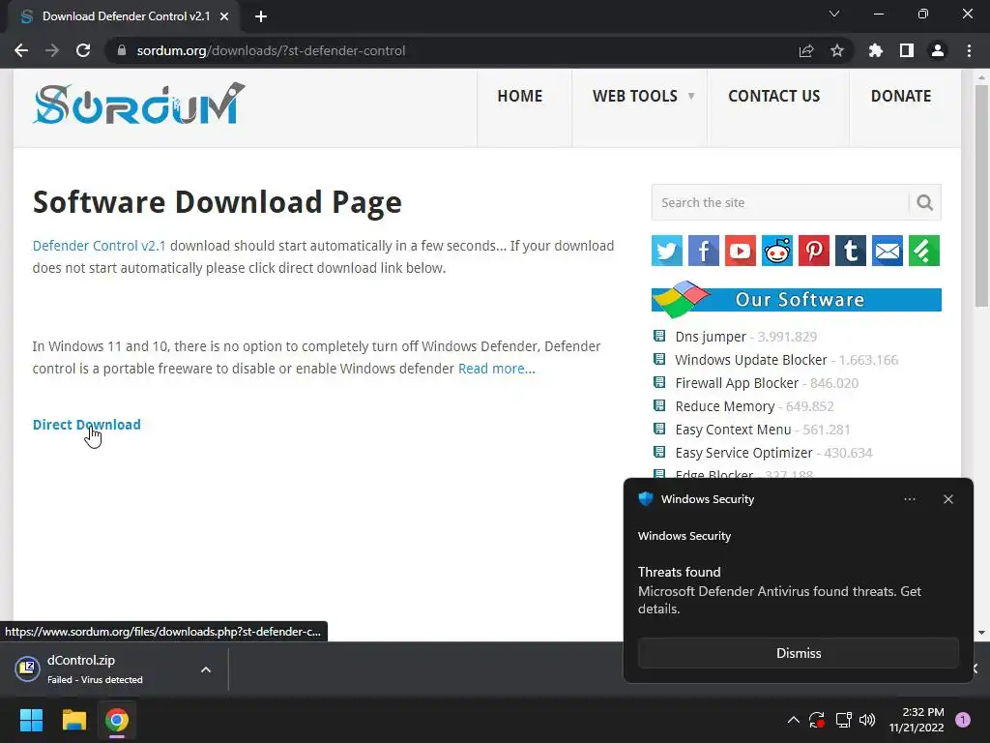Open Sordum's Facebook page

pos(704,251)
